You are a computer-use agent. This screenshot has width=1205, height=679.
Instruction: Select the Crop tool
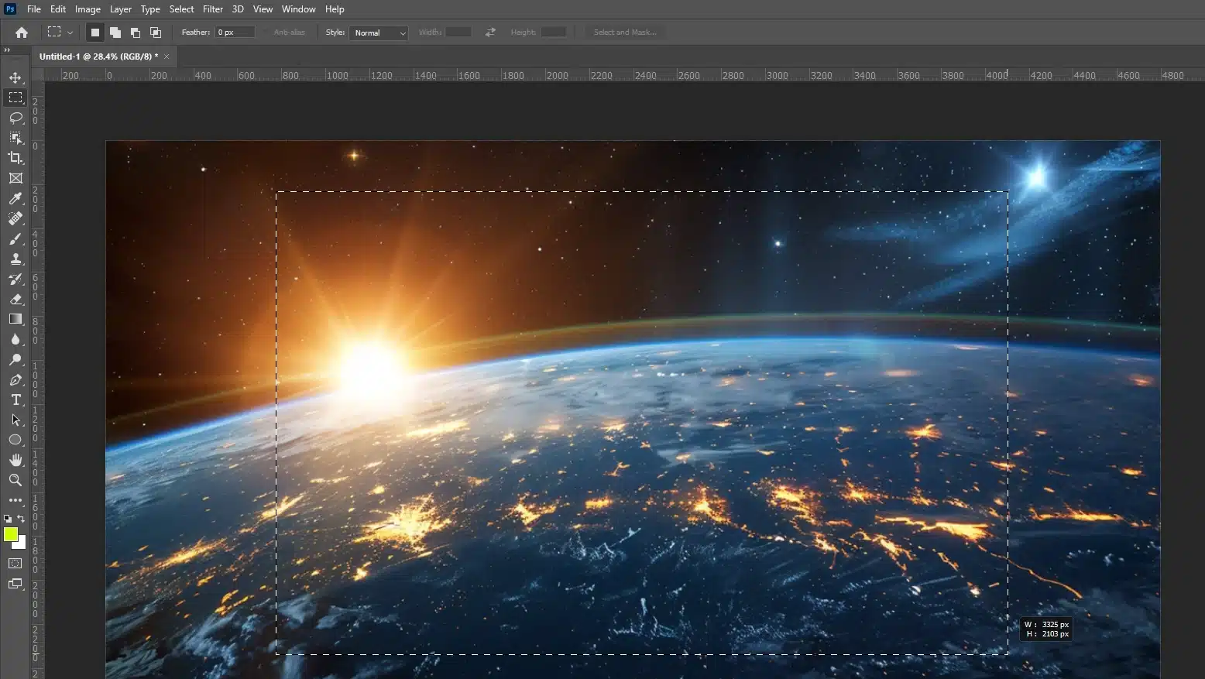(15, 158)
